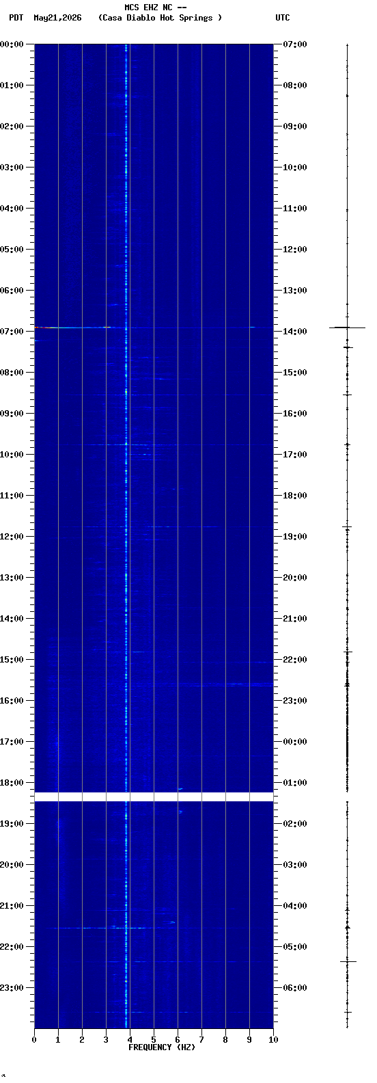This screenshot has height=1083, width=377.
Task: Select the 05:00 label on PDT axis
Action: click(12, 250)
